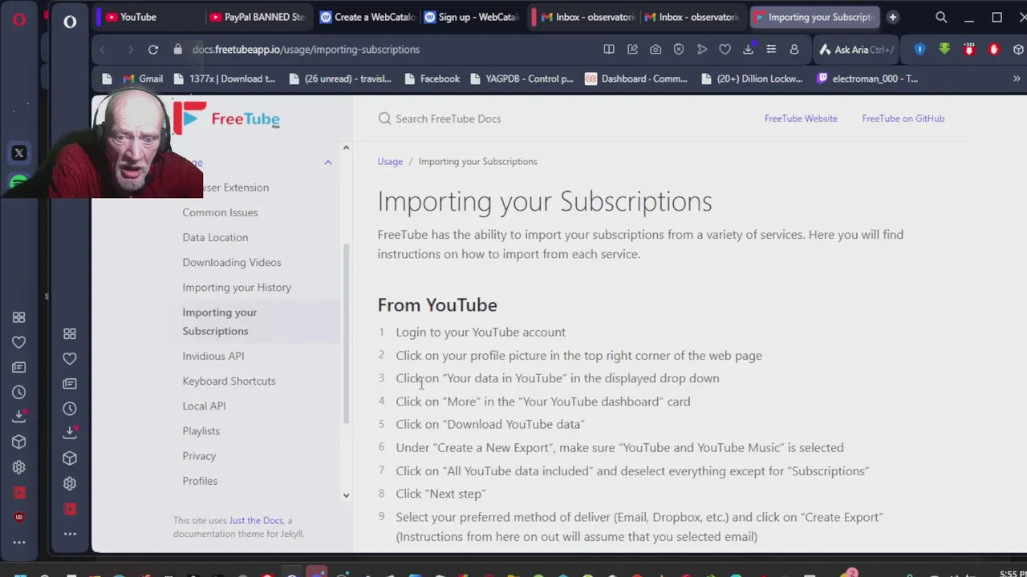Open extensions cube in front window sidebar
Screen dimensions: 1027x577
pos(70,458)
